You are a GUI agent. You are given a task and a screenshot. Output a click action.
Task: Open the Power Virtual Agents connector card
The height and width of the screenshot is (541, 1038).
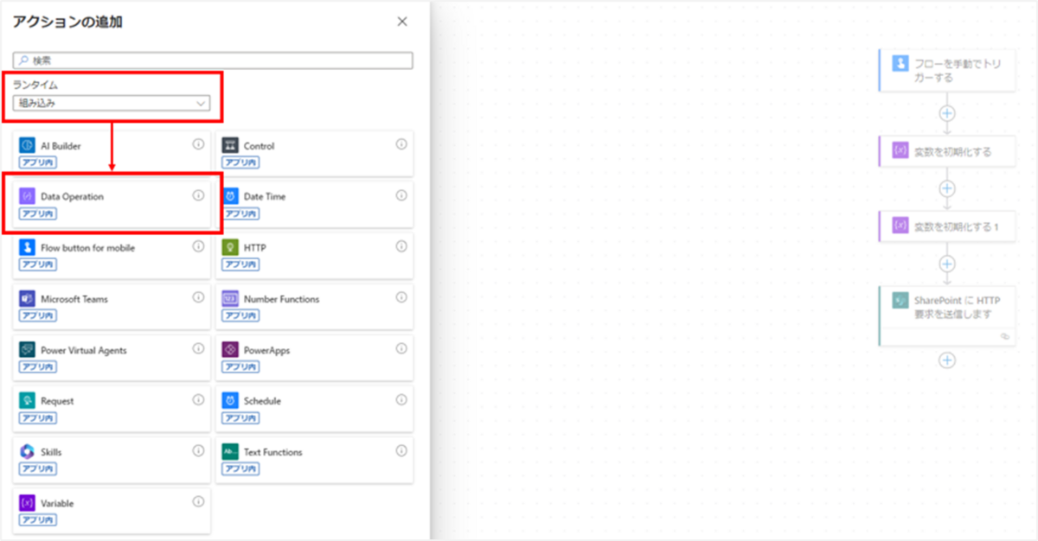click(x=112, y=358)
